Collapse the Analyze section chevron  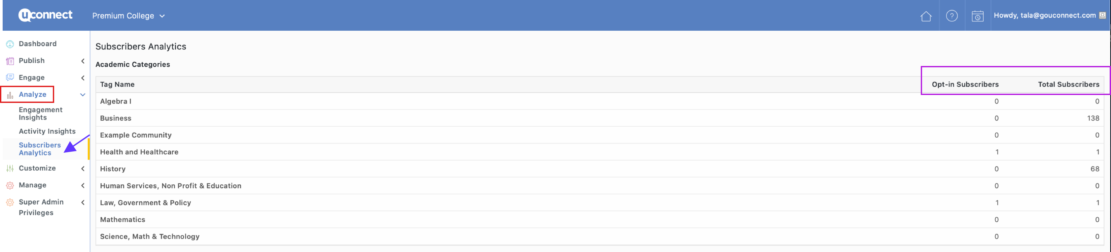pyautogui.click(x=83, y=95)
